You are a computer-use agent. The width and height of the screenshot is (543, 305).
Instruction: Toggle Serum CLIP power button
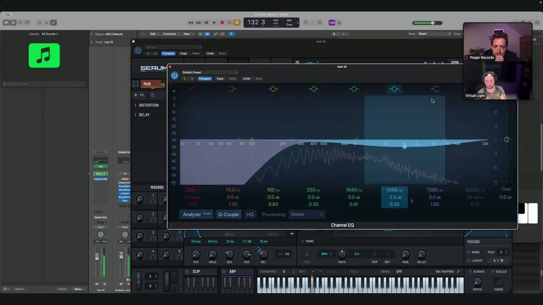(x=187, y=272)
